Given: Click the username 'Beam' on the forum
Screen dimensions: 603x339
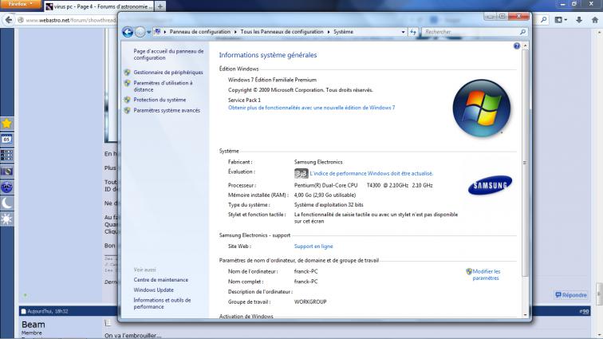Looking at the screenshot, I should [33, 325].
